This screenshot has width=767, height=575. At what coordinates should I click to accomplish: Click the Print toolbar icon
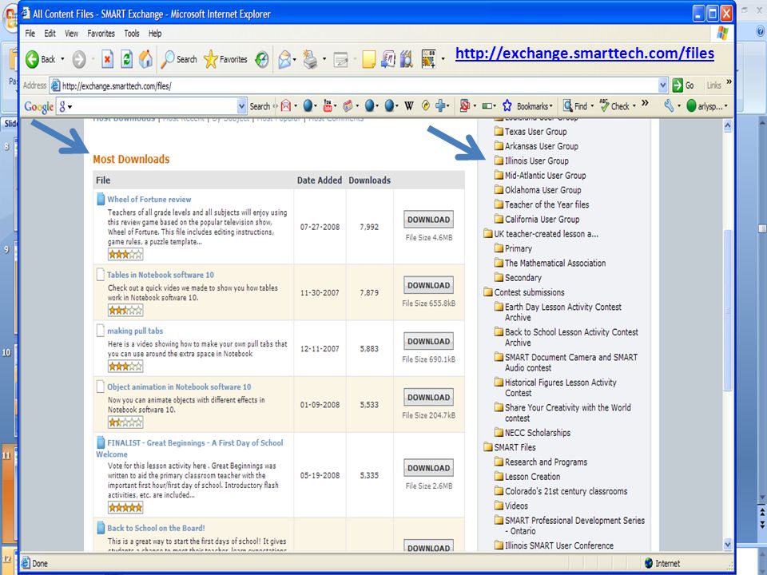pyautogui.click(x=310, y=59)
